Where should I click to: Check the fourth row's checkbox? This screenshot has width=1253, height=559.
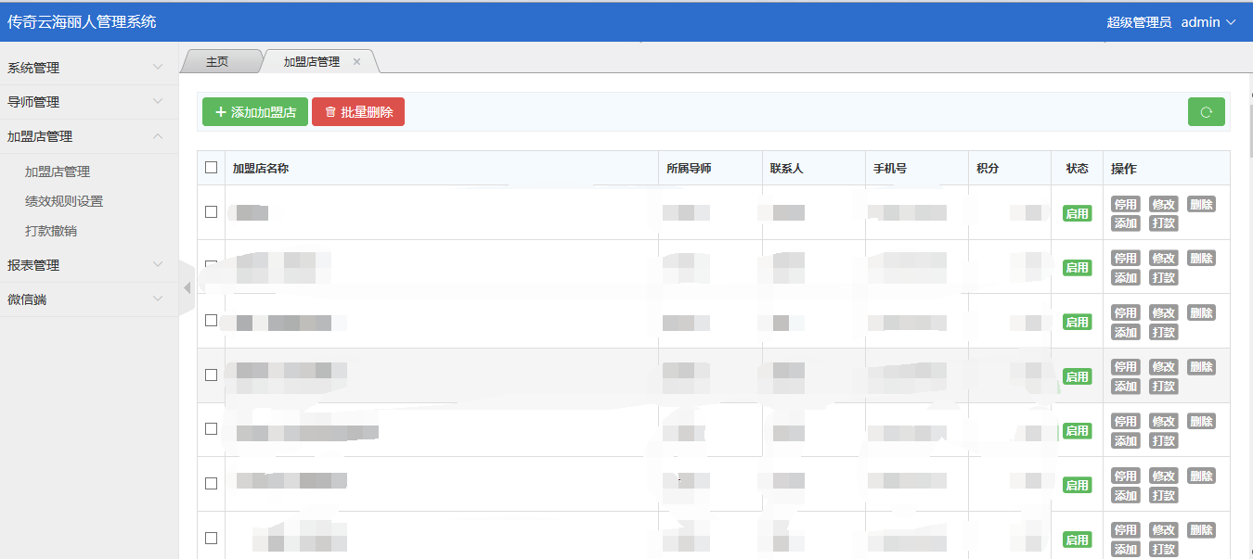tap(212, 375)
